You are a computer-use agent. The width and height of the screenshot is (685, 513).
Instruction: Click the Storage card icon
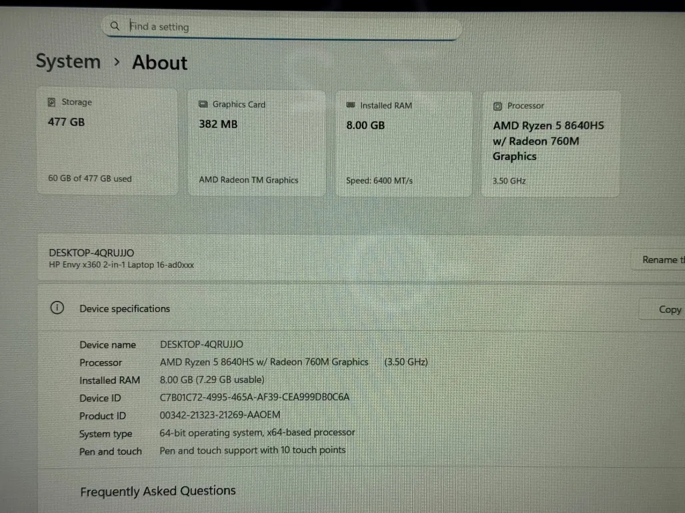tap(51, 101)
